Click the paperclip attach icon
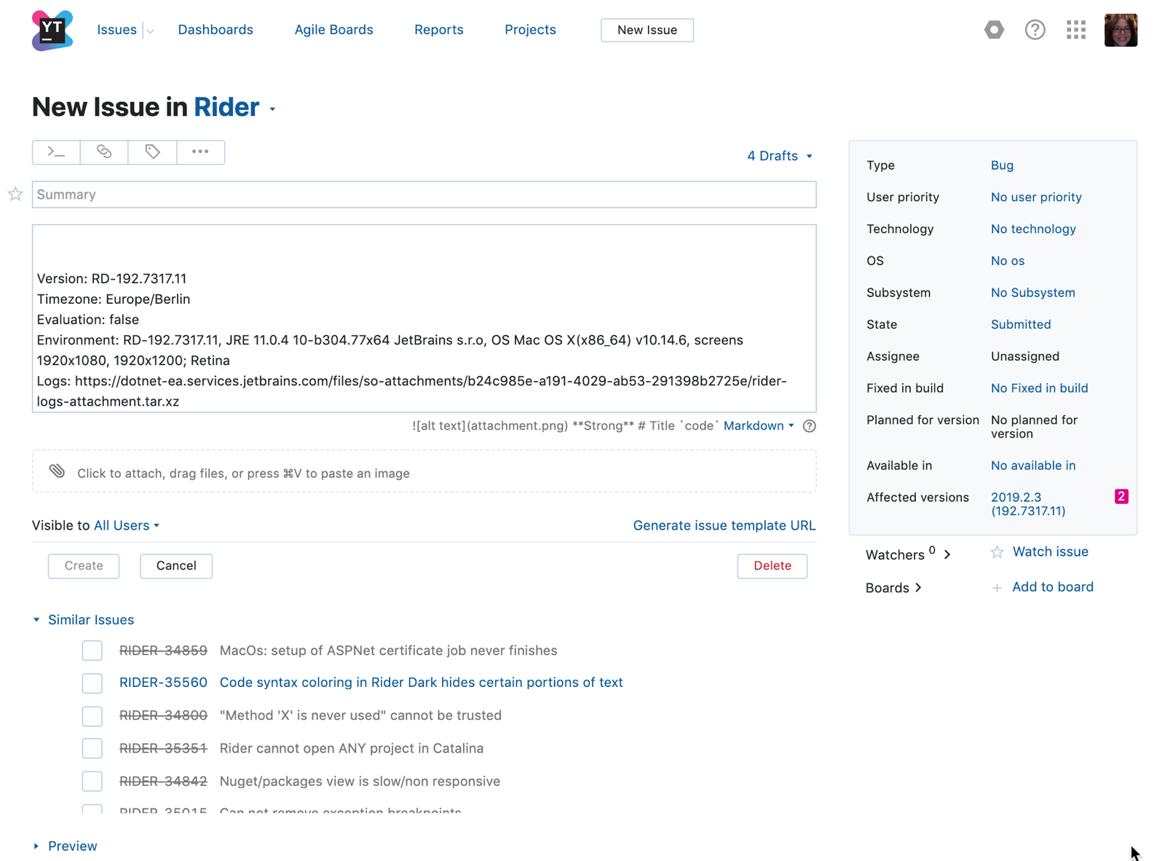 [57, 471]
